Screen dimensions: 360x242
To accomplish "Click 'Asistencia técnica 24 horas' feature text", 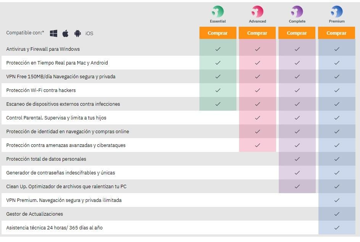I will click(x=54, y=227).
